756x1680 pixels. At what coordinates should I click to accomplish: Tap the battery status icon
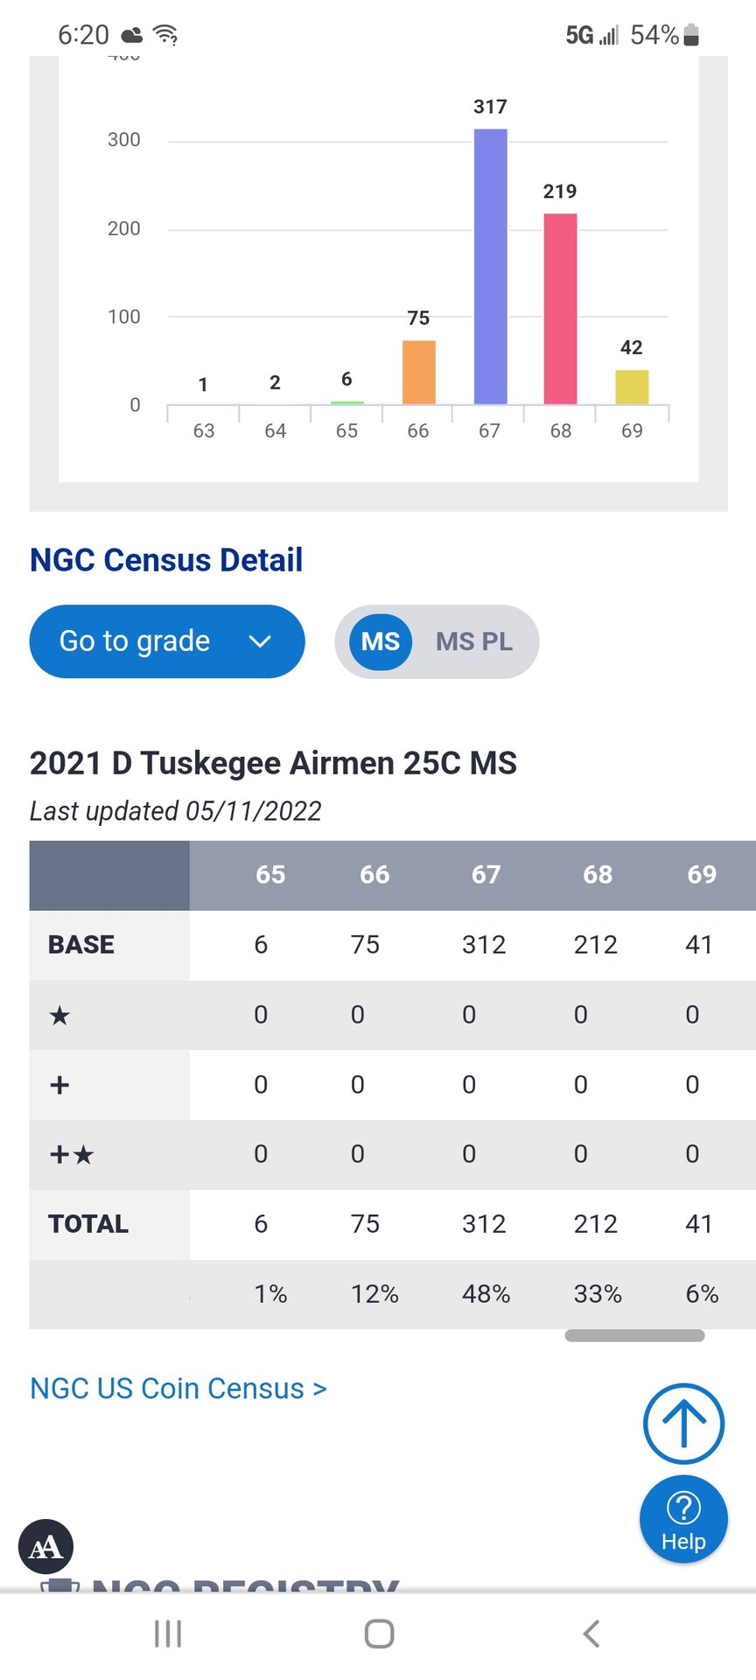point(691,35)
